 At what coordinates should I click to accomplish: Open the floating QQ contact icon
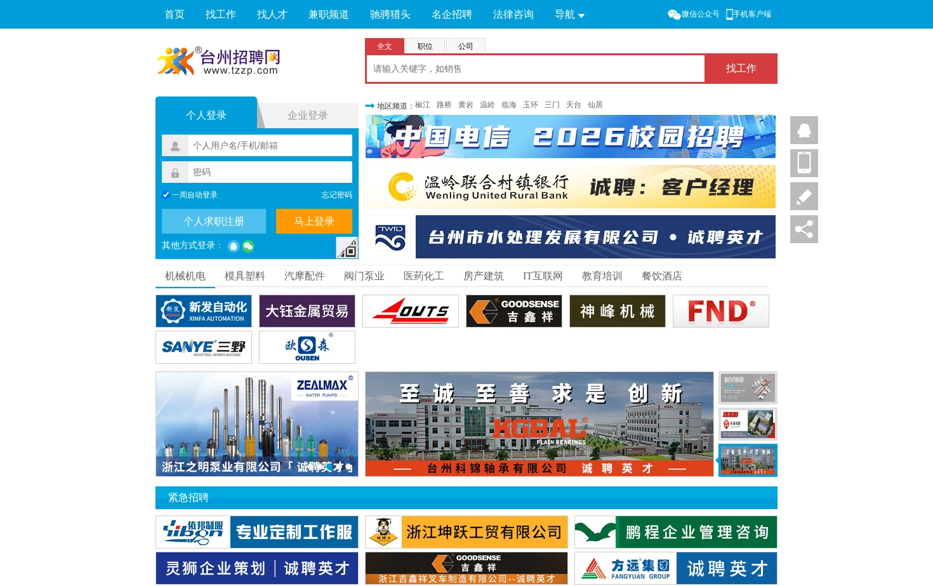pos(804,130)
